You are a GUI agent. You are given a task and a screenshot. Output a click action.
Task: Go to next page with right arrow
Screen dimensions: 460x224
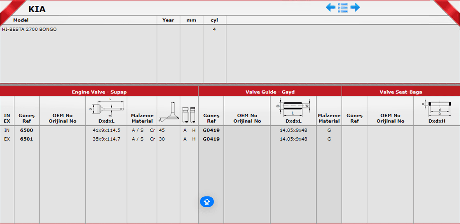point(355,7)
